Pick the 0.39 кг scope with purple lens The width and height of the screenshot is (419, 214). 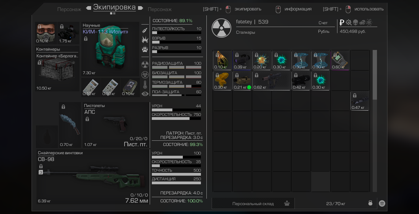(x=242, y=60)
